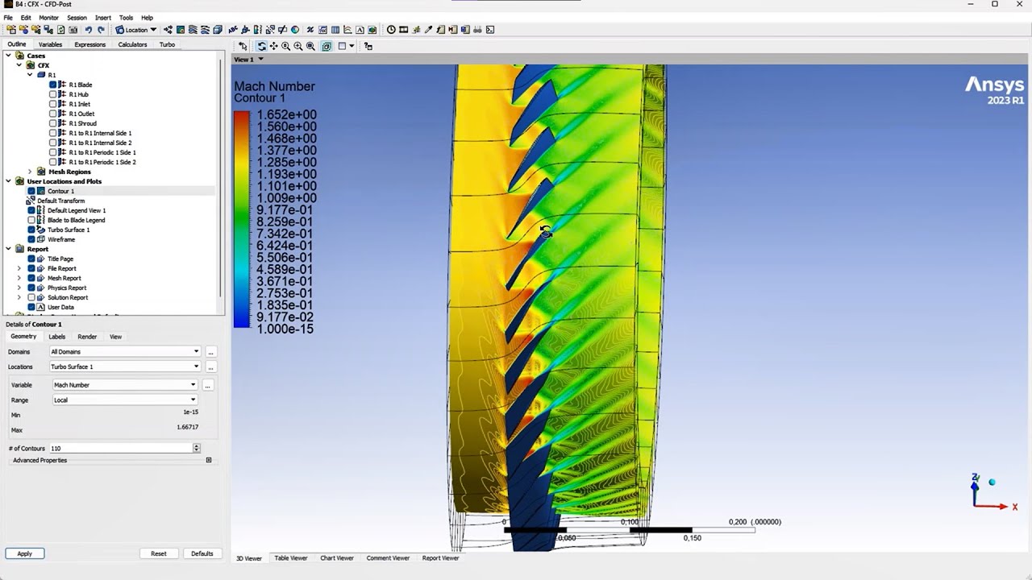Switch to Chart Viewer tab
1032x580 pixels.
click(337, 557)
